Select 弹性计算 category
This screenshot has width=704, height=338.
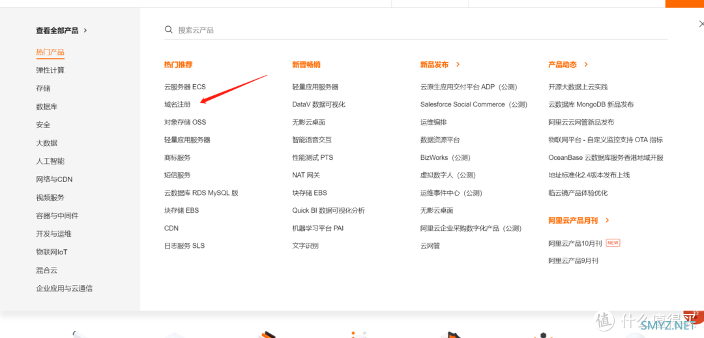pos(50,70)
